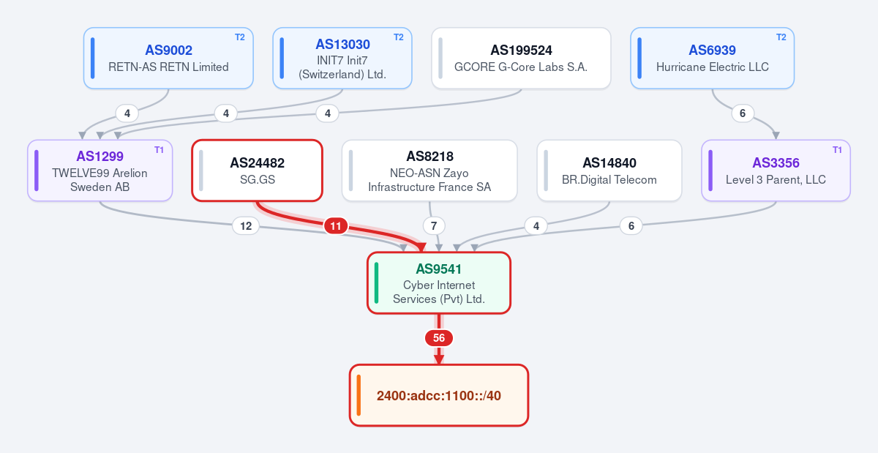Click the edge badge labeled 7
The height and width of the screenshot is (453, 878).
point(434,226)
